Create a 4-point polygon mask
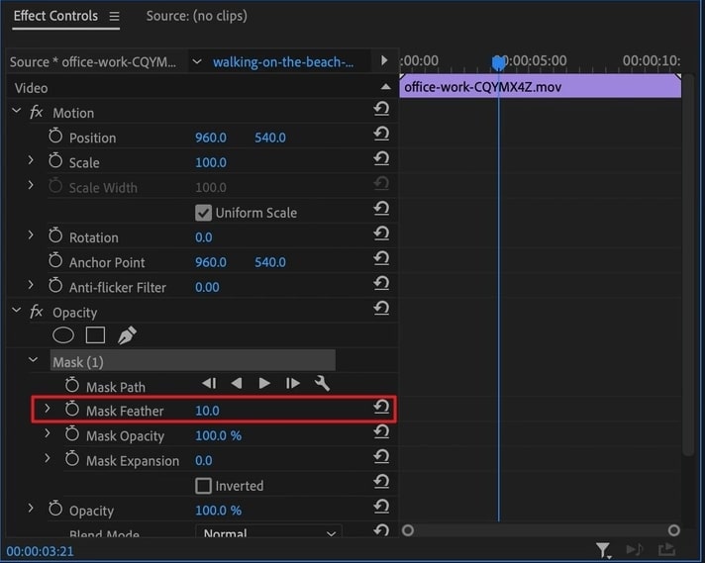 (x=95, y=335)
